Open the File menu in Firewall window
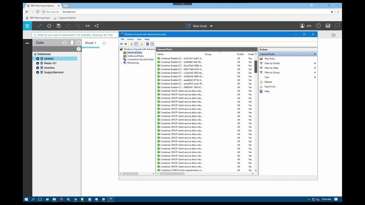This screenshot has height=205, width=365. [122, 39]
